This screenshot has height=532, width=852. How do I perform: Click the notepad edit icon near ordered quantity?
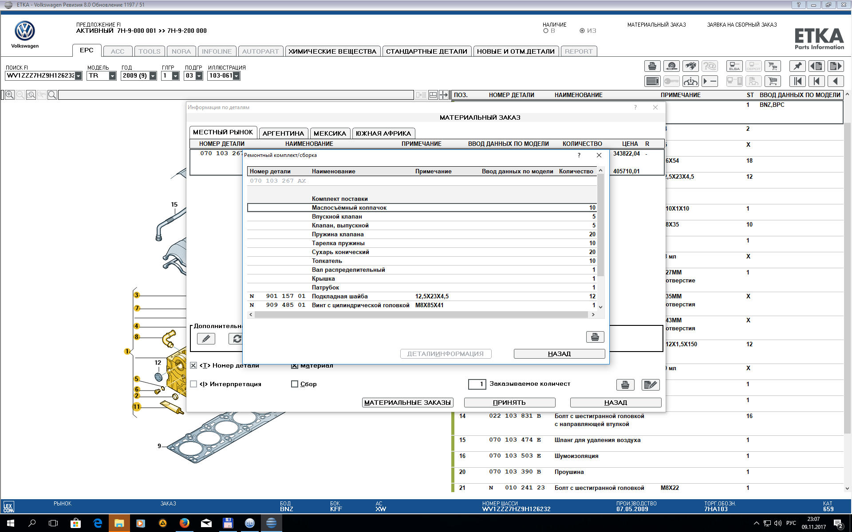(x=651, y=385)
